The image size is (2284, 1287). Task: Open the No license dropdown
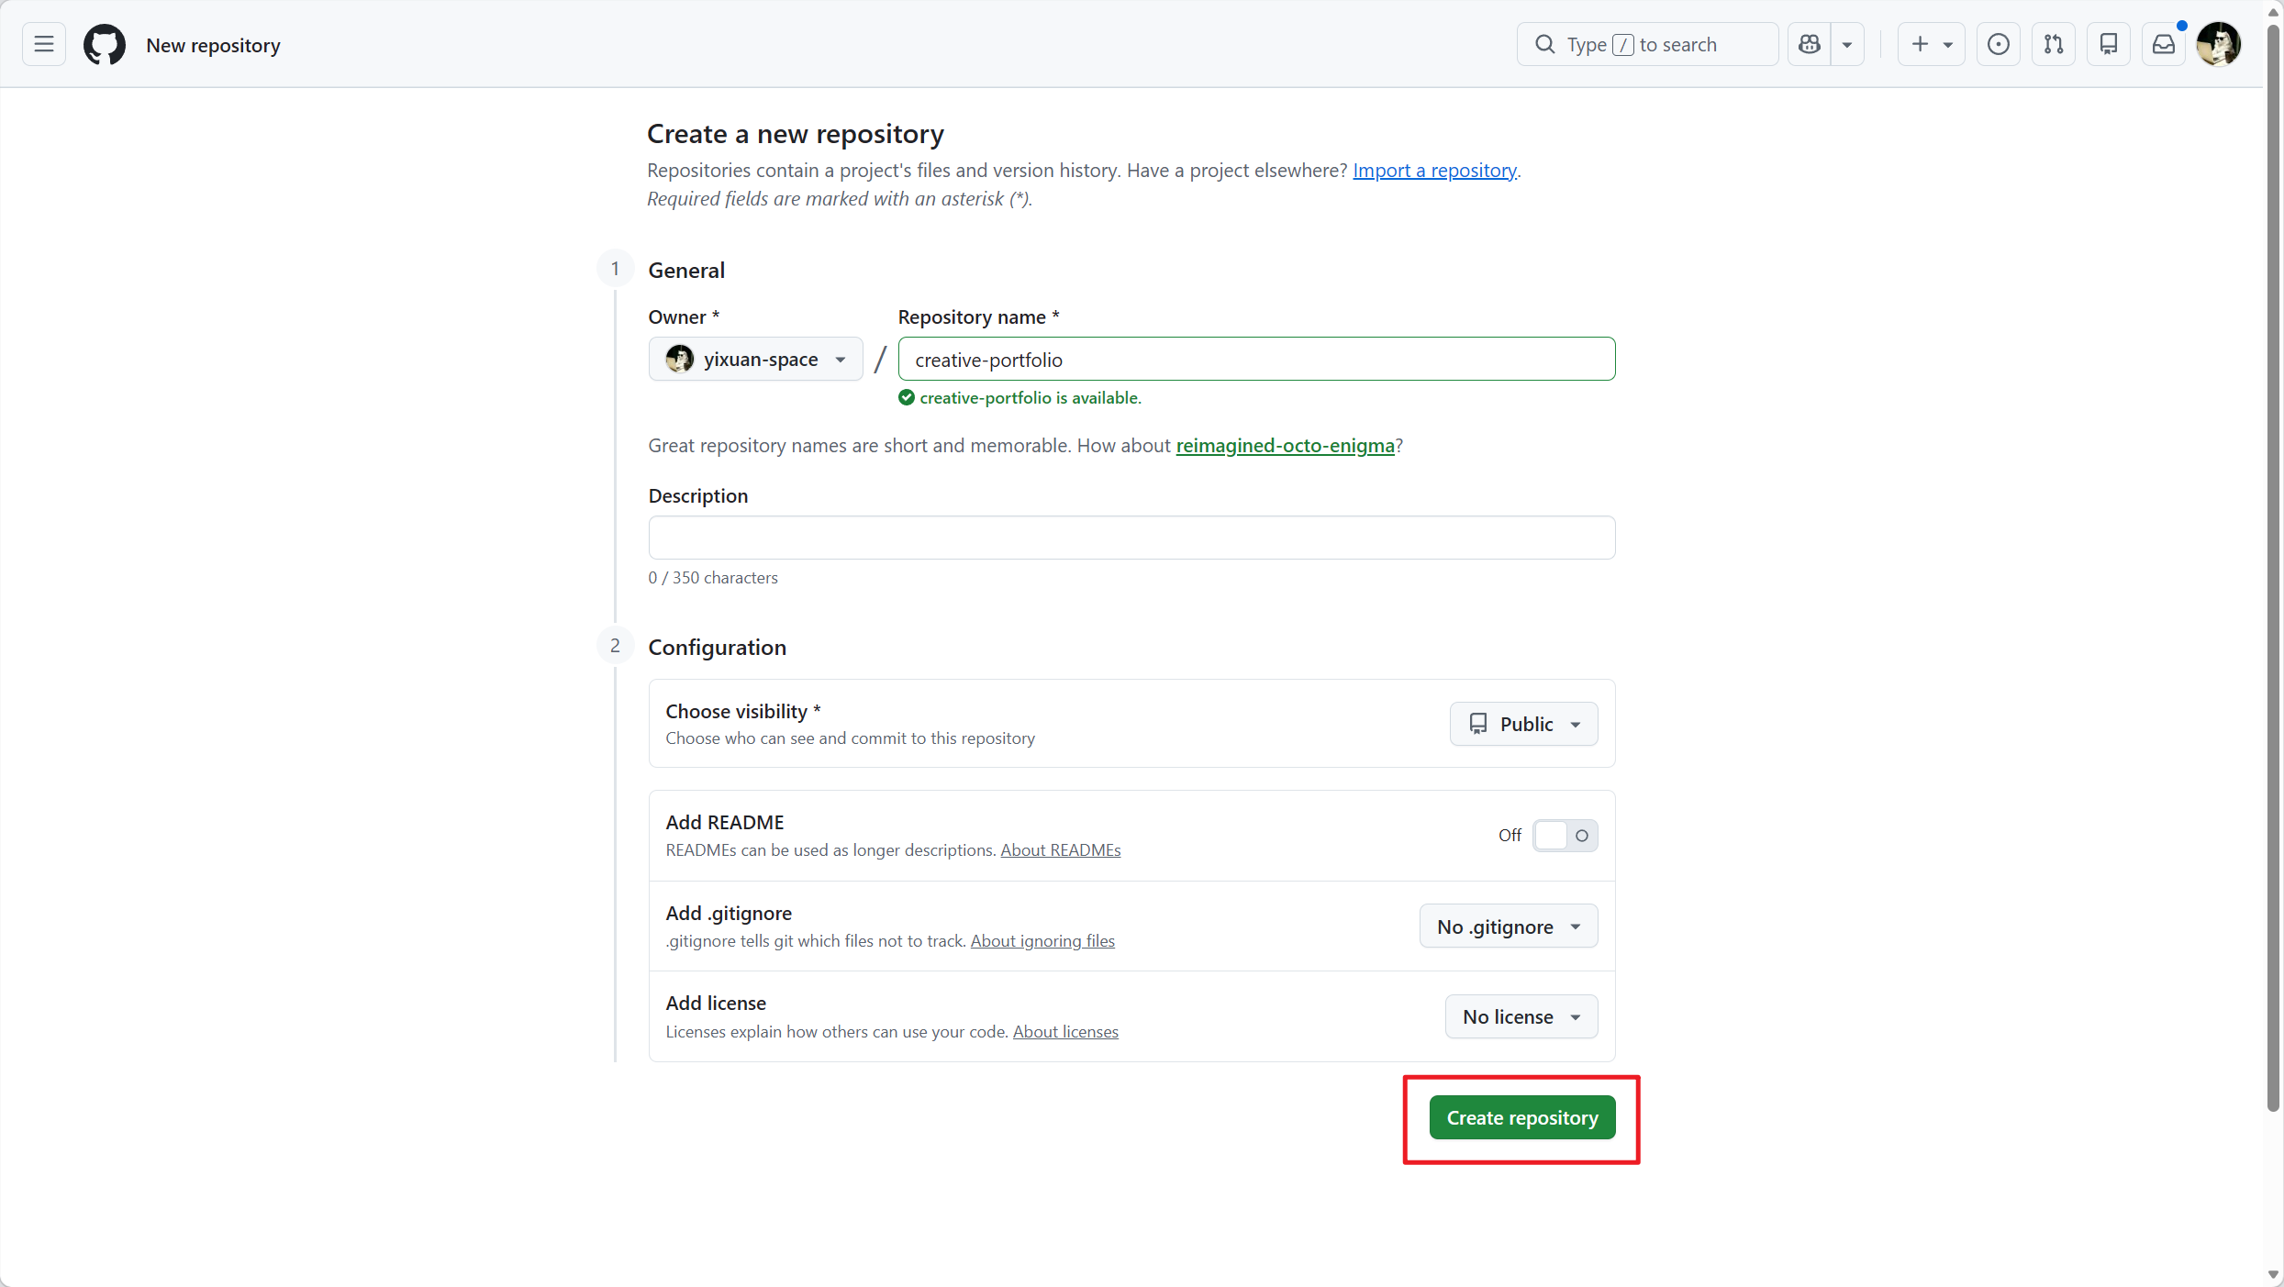coord(1521,1016)
